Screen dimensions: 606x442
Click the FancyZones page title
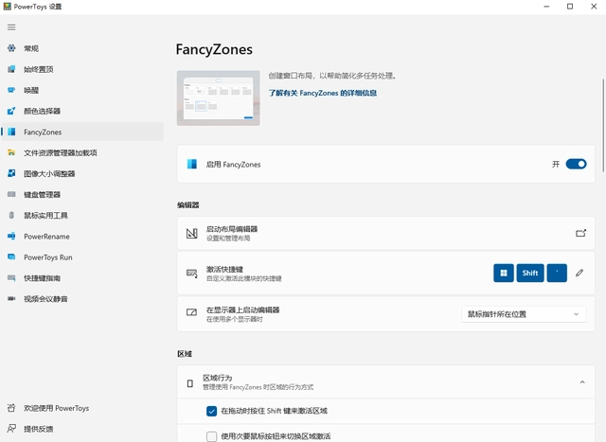(214, 49)
